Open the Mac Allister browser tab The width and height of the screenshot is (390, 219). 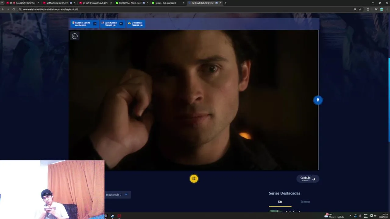pyautogui.click(x=59, y=3)
